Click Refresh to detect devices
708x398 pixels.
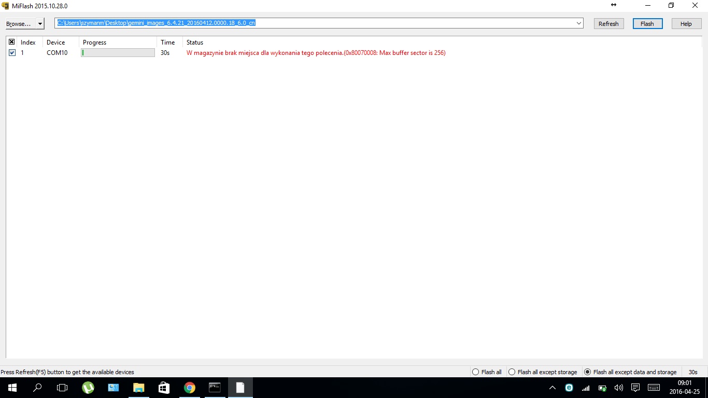coord(608,24)
